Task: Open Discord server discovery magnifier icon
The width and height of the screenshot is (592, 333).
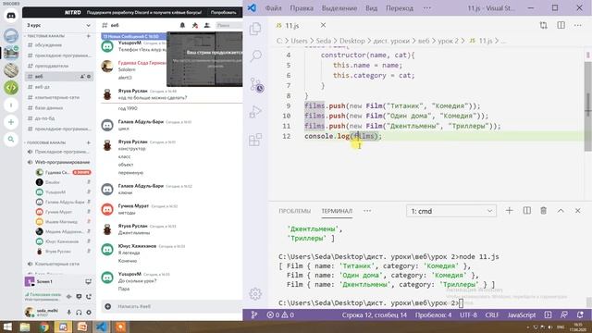Action: tap(11, 140)
